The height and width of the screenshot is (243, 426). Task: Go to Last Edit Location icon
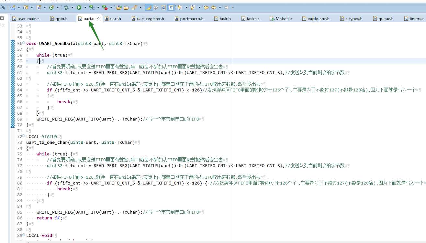pos(206,7)
